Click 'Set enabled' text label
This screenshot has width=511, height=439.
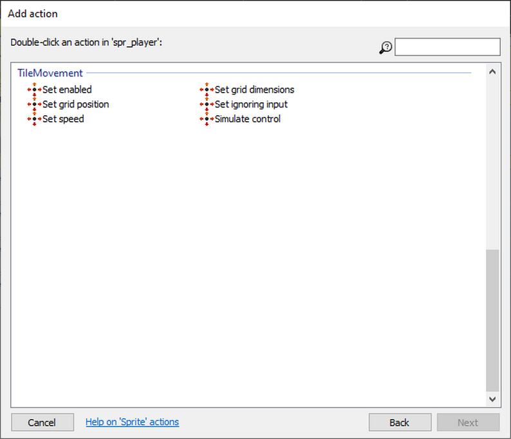pyautogui.click(x=67, y=89)
